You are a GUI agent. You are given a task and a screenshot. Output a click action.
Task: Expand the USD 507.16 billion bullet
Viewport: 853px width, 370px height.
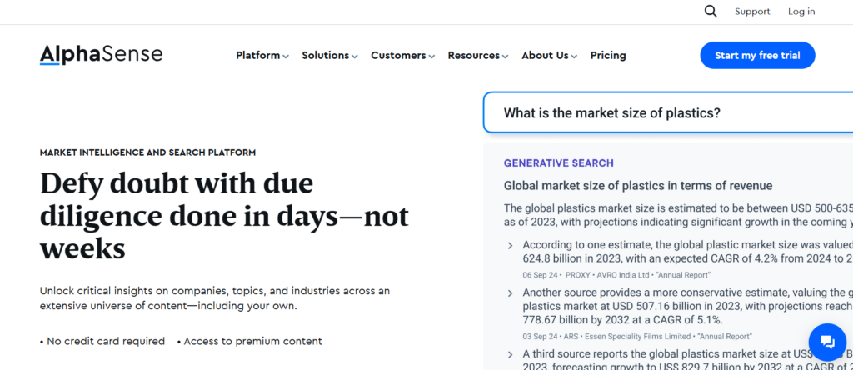[x=511, y=293]
